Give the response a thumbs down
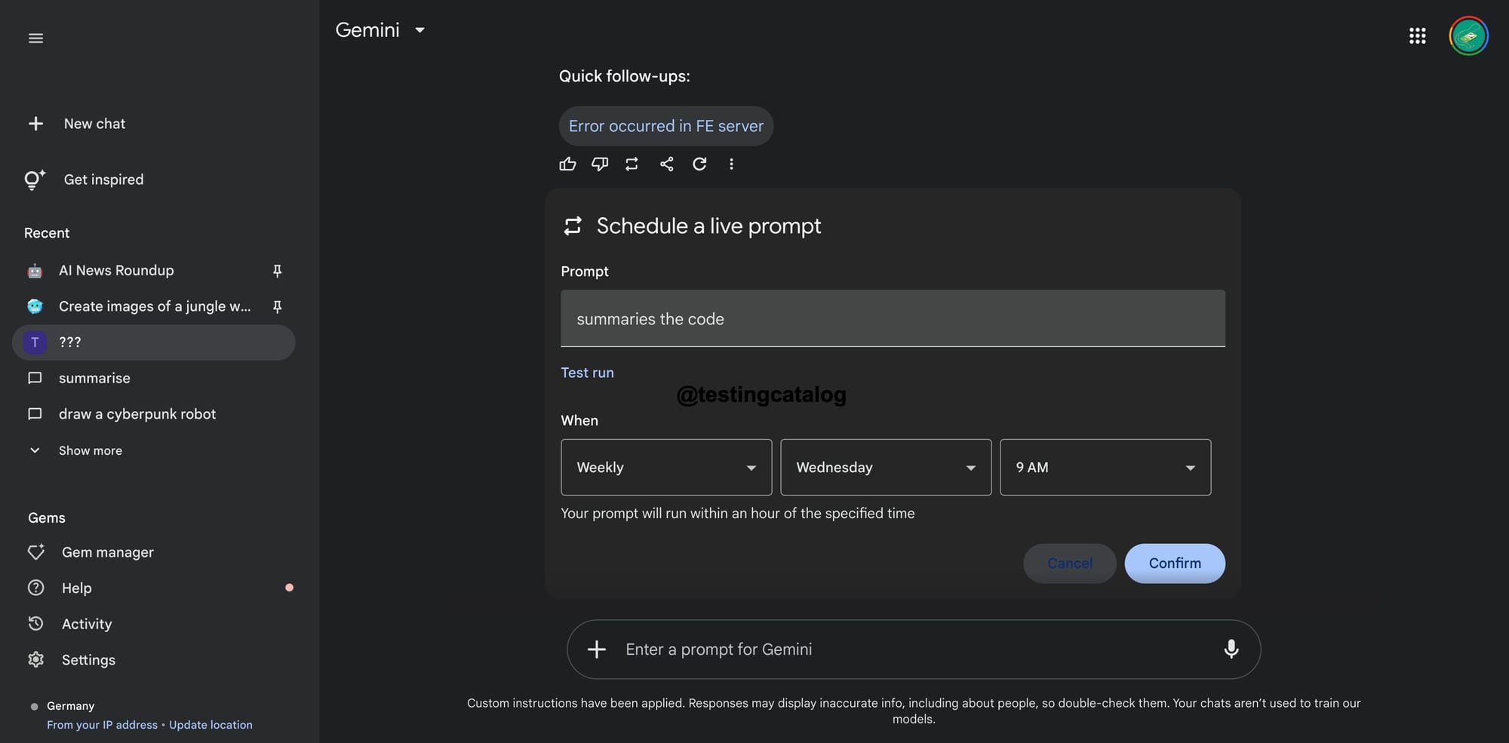 (x=600, y=164)
